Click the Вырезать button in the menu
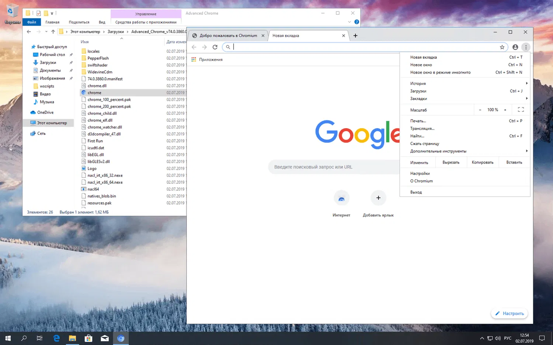This screenshot has width=553, height=345. click(451, 162)
